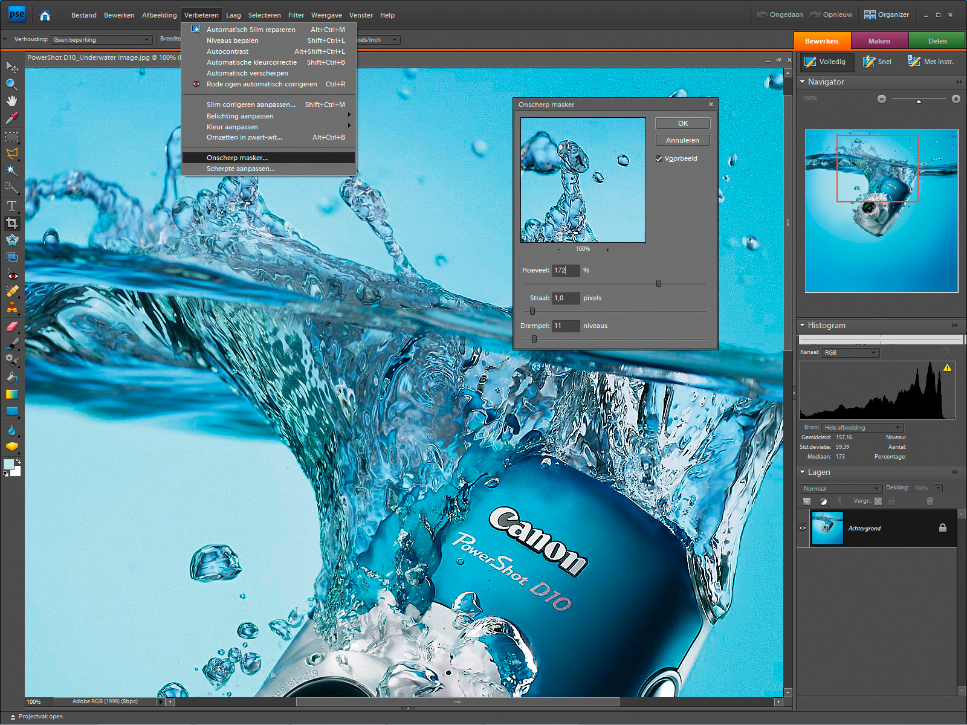Viewport: 967px width, 725px height.
Task: Switch to Met instr. guided mode
Action: (931, 62)
